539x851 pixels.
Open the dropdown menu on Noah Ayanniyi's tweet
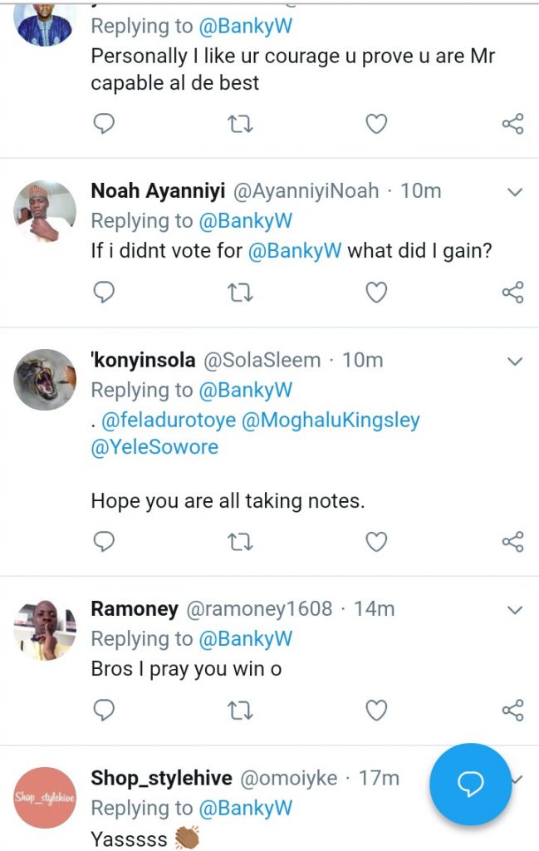515,193
